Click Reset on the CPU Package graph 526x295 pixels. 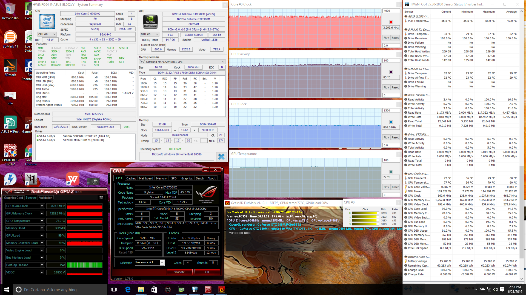pos(395,88)
